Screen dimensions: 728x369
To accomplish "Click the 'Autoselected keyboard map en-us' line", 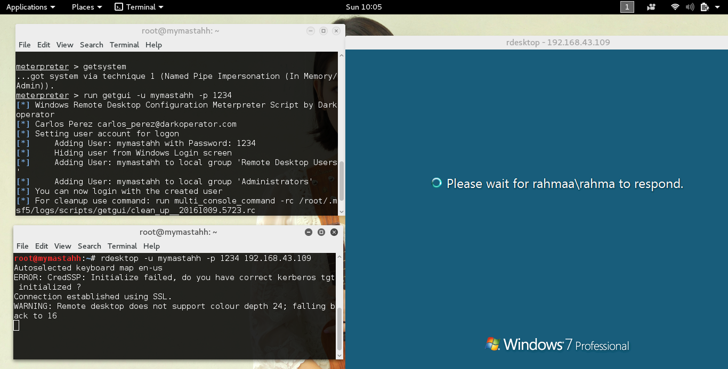I will coord(88,268).
